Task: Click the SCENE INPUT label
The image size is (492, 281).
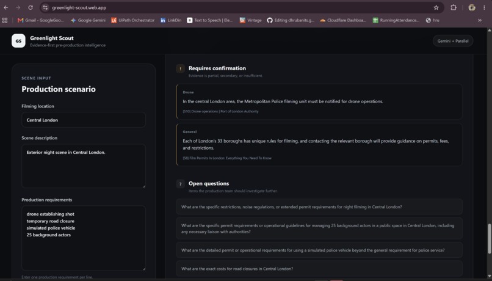Action: point(37,78)
